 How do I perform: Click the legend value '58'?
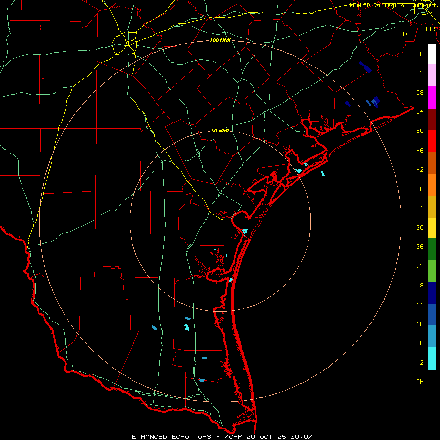[x=420, y=92]
